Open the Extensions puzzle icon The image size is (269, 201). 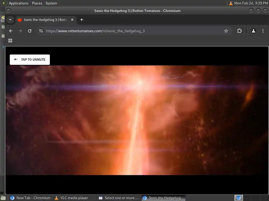(239, 31)
